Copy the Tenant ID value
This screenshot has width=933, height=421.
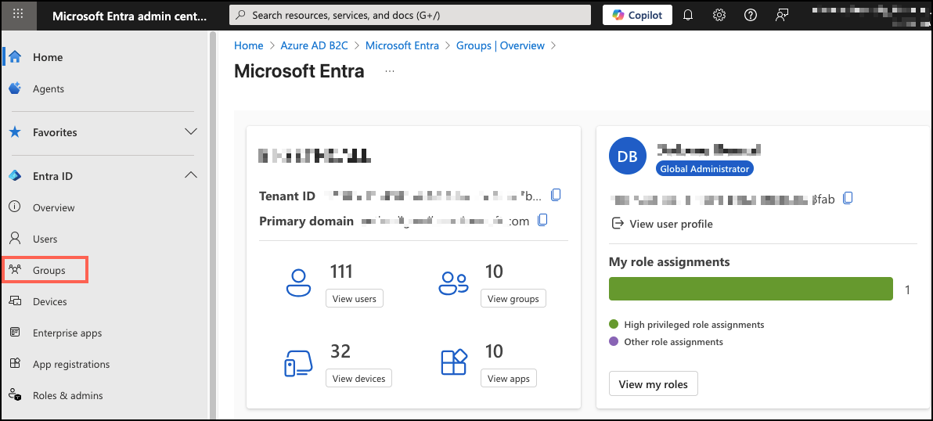point(557,195)
